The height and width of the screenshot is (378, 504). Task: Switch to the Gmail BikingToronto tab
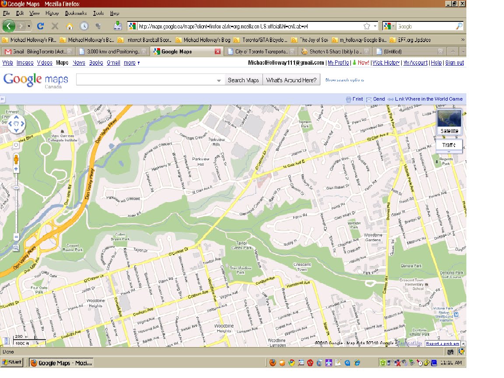click(x=38, y=52)
